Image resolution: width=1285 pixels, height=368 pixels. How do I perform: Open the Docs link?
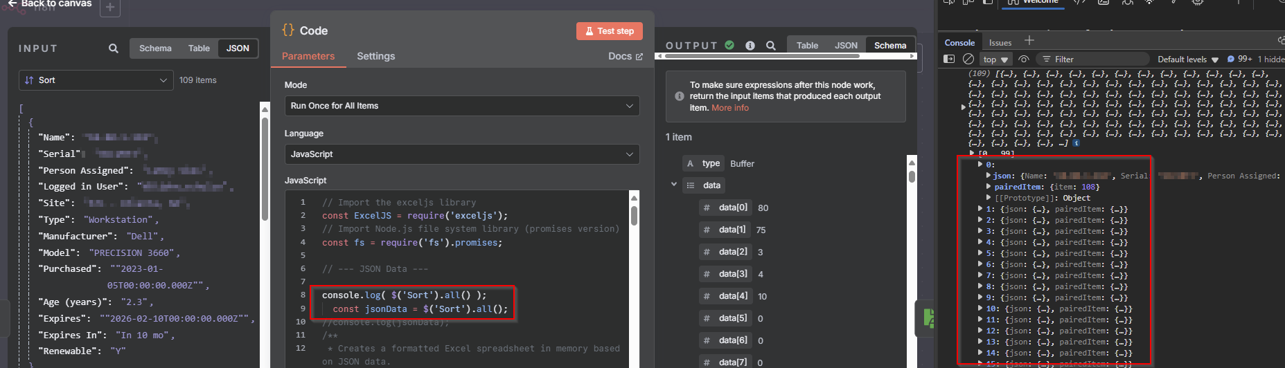(626, 57)
